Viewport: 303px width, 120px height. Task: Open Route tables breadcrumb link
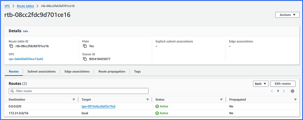pyautogui.click(x=25, y=6)
